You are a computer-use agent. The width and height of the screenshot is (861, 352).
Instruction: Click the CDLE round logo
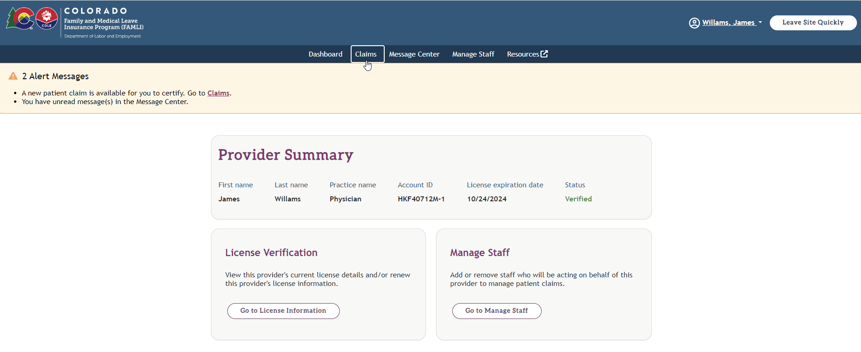[47, 19]
